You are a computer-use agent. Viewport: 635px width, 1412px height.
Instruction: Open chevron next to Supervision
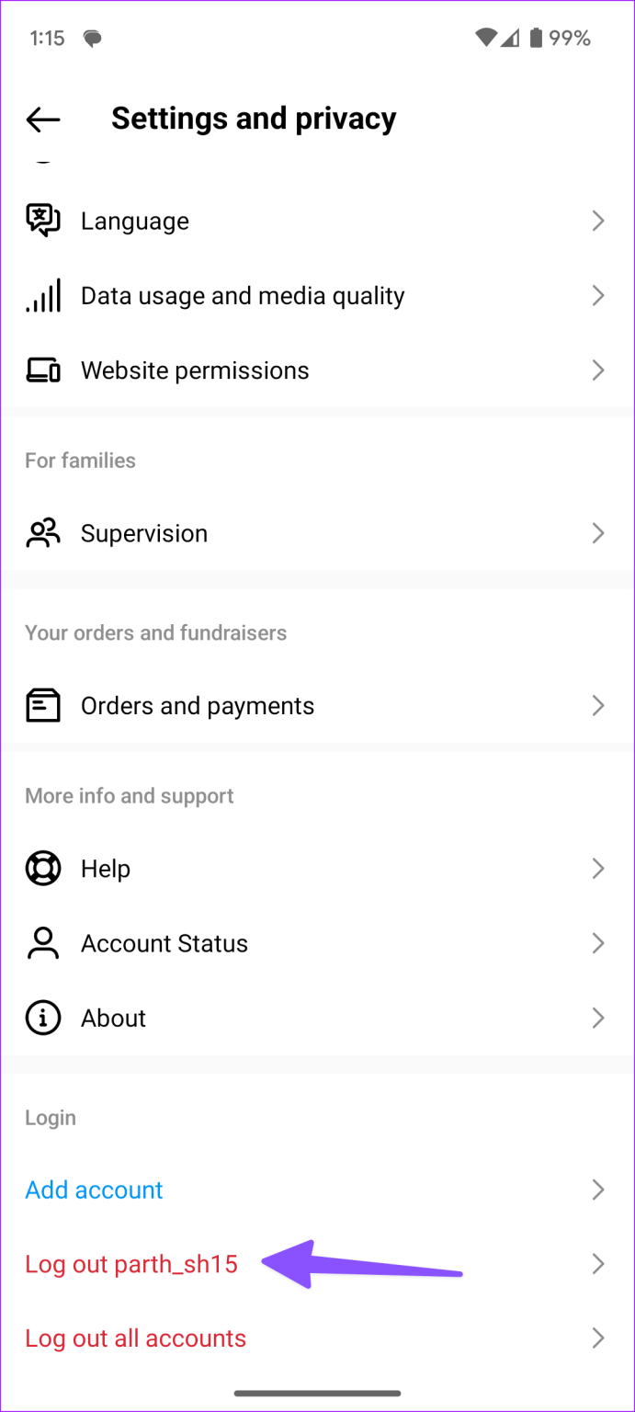[598, 533]
